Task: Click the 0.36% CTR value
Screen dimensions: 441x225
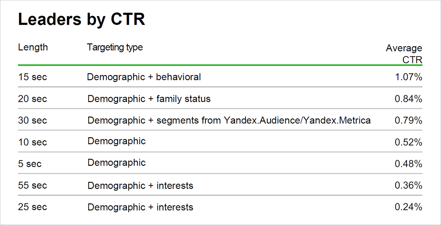Action: (x=408, y=185)
